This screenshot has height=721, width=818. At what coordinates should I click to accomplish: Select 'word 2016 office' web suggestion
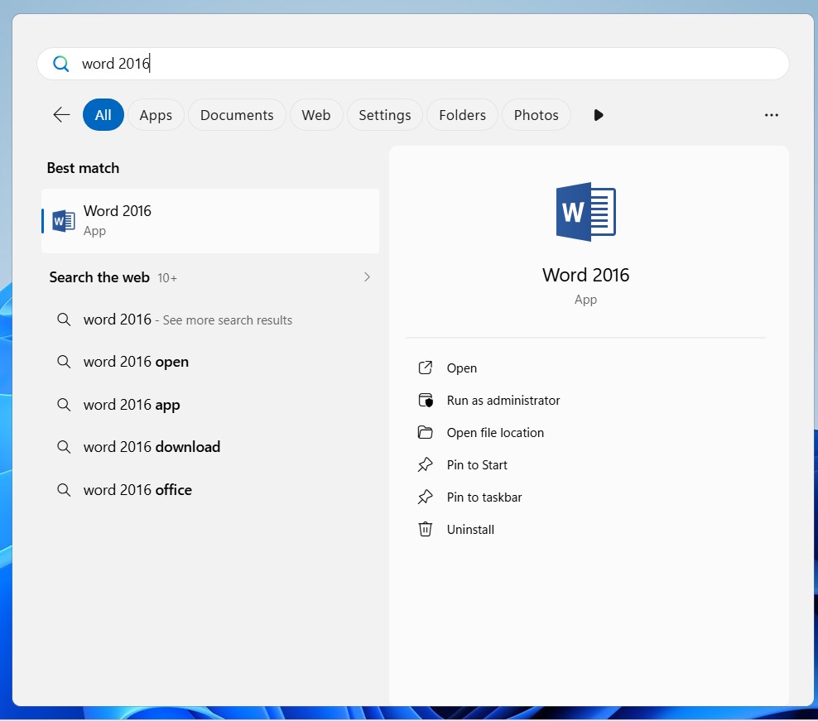pos(137,490)
